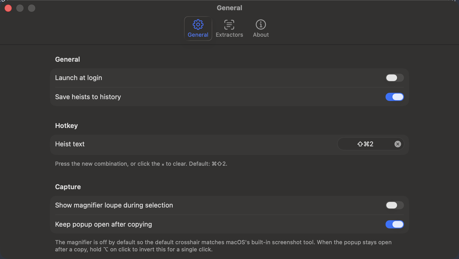Click the magnifier explanation footer text
This screenshot has width=459, height=259.
(x=223, y=246)
